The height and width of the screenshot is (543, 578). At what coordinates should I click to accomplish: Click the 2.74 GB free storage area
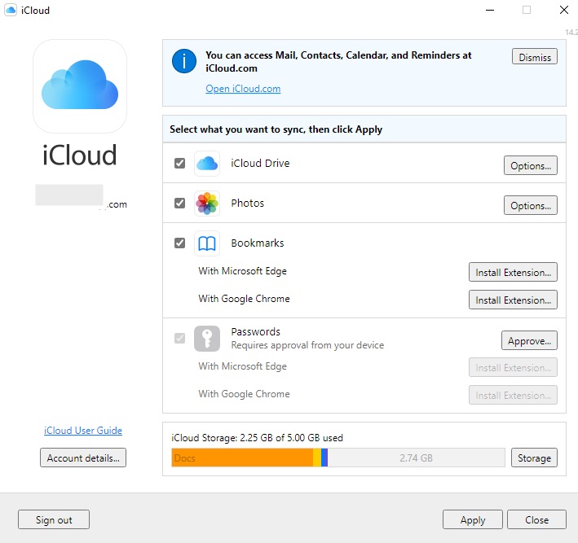point(416,458)
